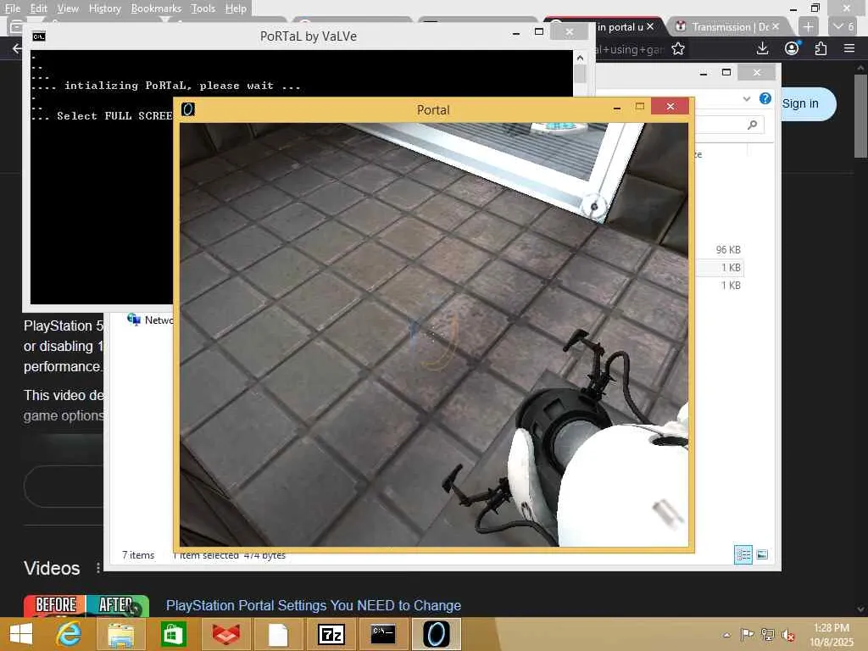
Task: Open the Help menu in Firefox
Action: point(236,8)
